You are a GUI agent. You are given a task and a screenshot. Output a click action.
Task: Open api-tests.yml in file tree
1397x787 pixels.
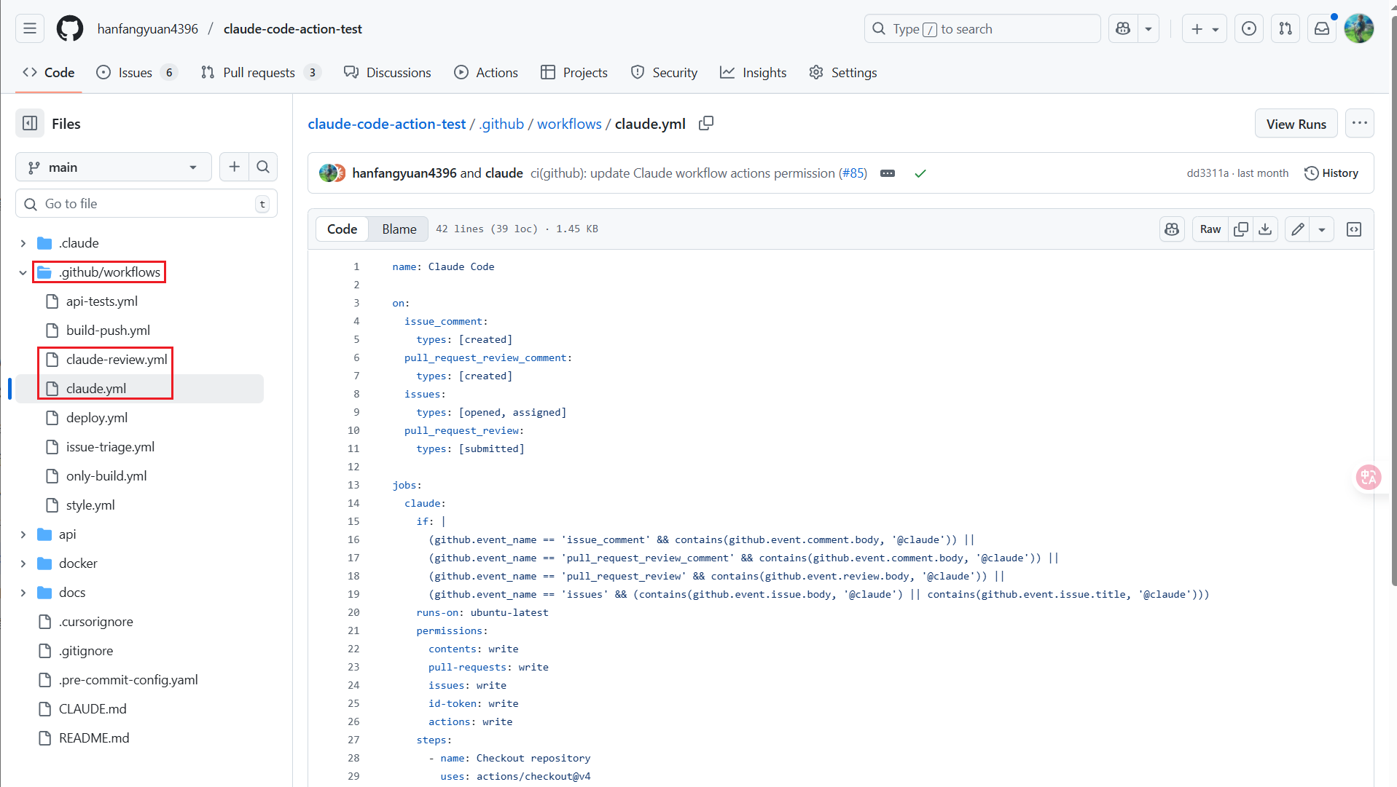(x=101, y=301)
